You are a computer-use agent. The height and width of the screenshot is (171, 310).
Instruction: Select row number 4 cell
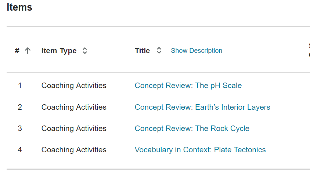tap(20, 150)
